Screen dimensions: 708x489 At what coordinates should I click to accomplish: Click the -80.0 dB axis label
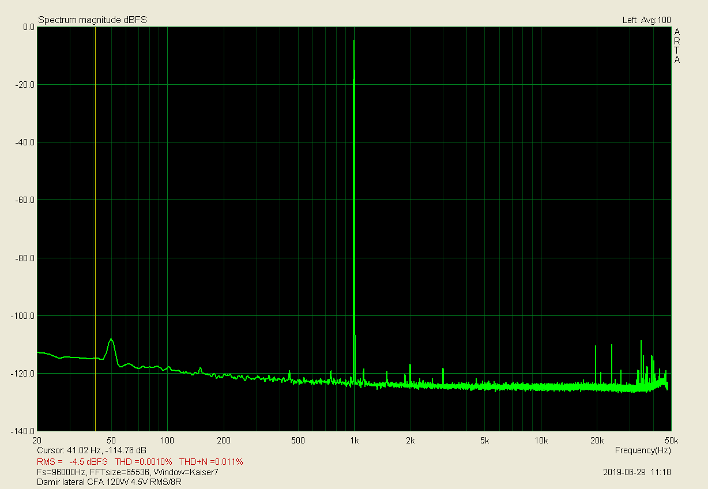tap(25, 258)
